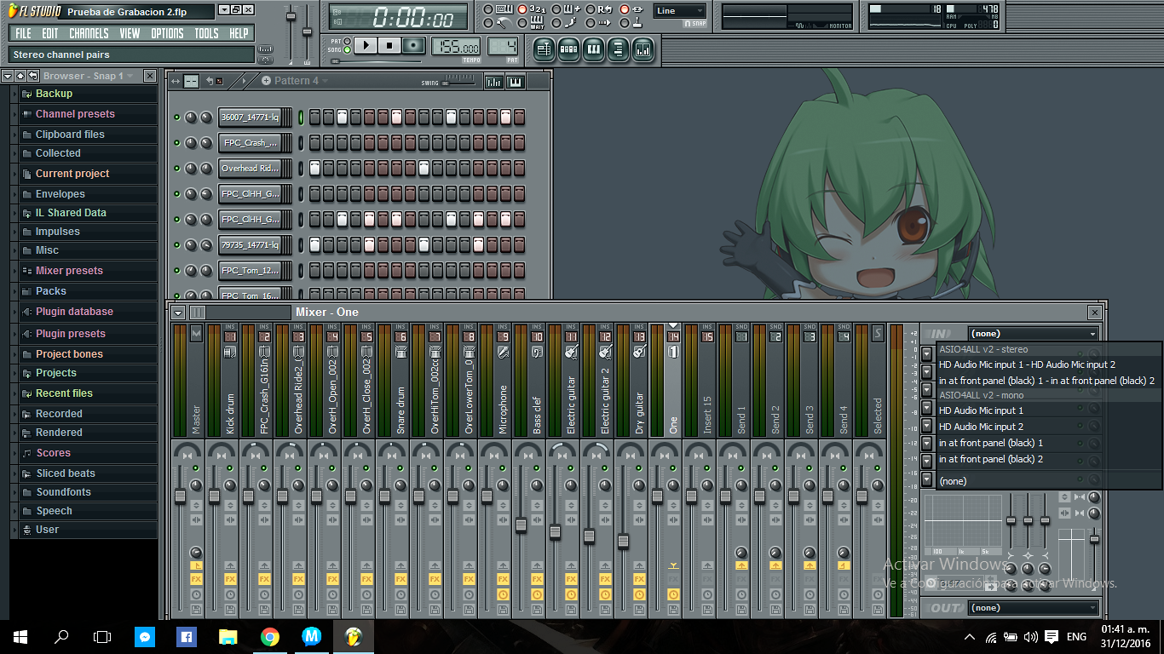This screenshot has height=654, width=1164.
Task: Click the Stop button
Action: [389, 45]
